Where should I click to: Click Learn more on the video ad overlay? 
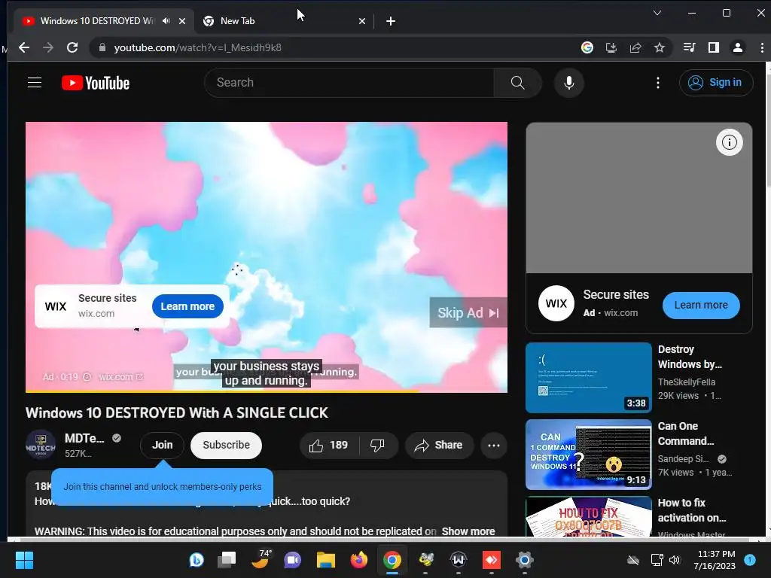[187, 306]
